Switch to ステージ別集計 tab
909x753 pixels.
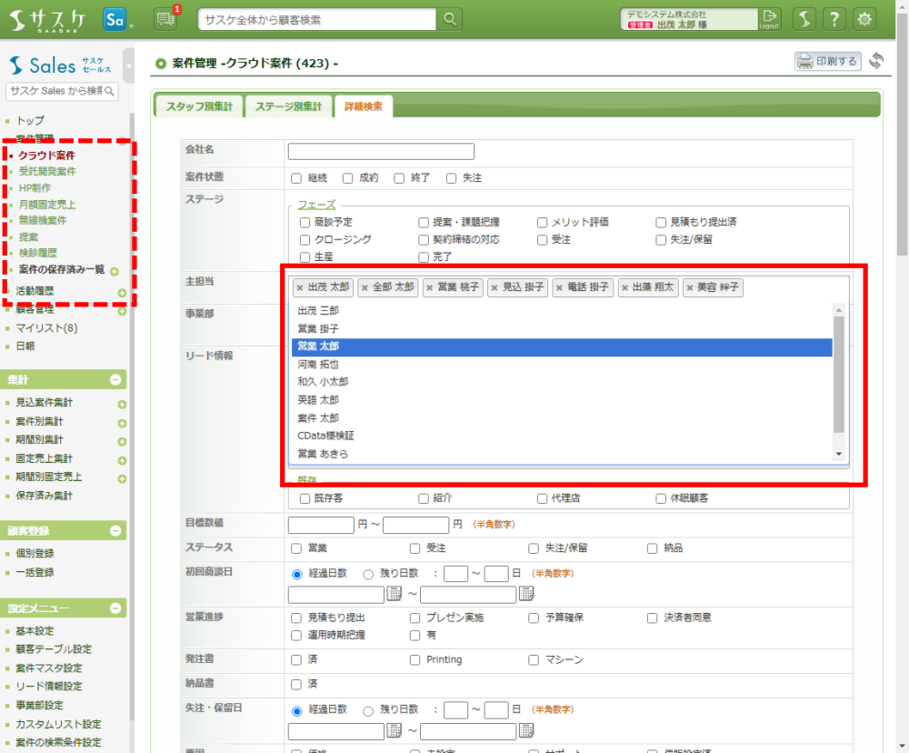[x=288, y=106]
